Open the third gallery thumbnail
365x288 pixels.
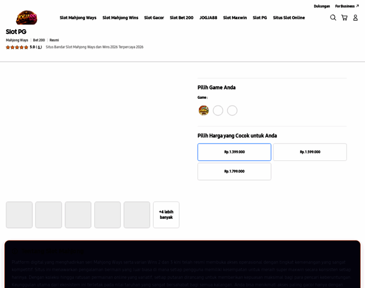78,215
